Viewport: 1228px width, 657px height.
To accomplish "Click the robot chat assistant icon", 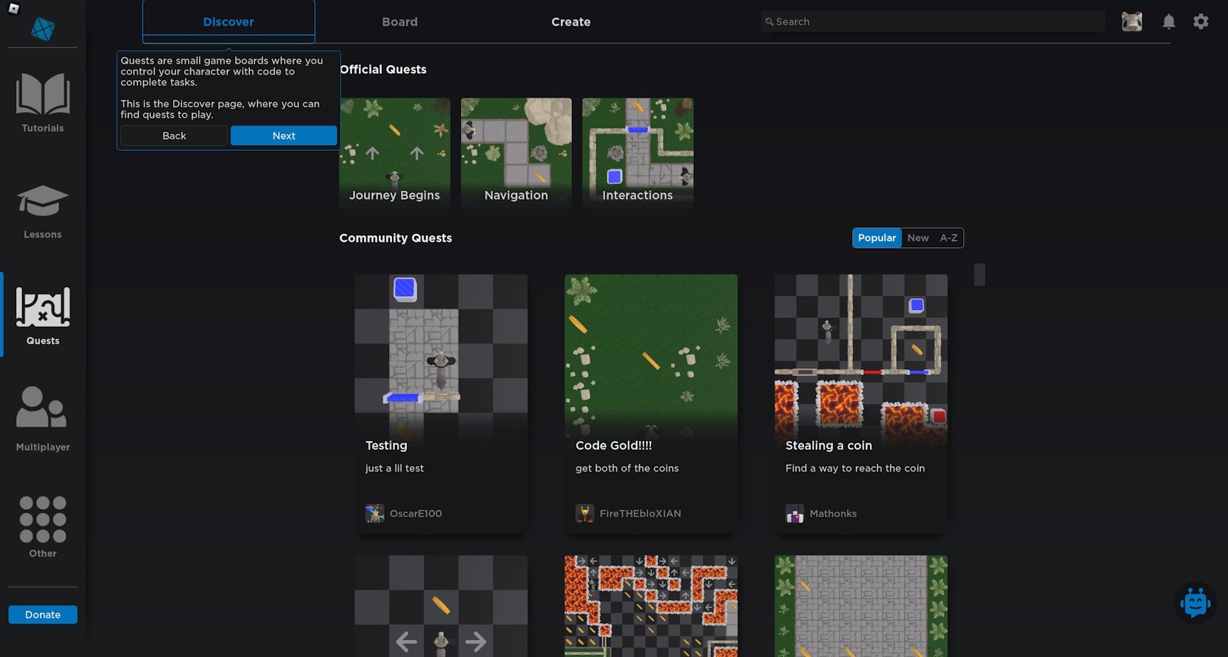I will (1195, 603).
